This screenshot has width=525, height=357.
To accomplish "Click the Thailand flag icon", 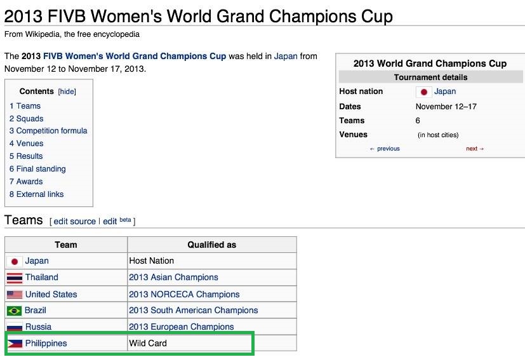I will [x=14, y=278].
